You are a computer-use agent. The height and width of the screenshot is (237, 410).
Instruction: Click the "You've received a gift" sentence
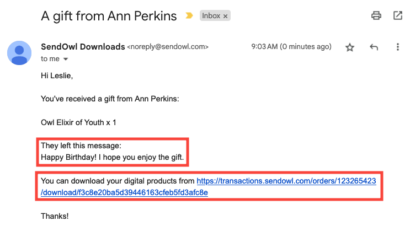110,99
